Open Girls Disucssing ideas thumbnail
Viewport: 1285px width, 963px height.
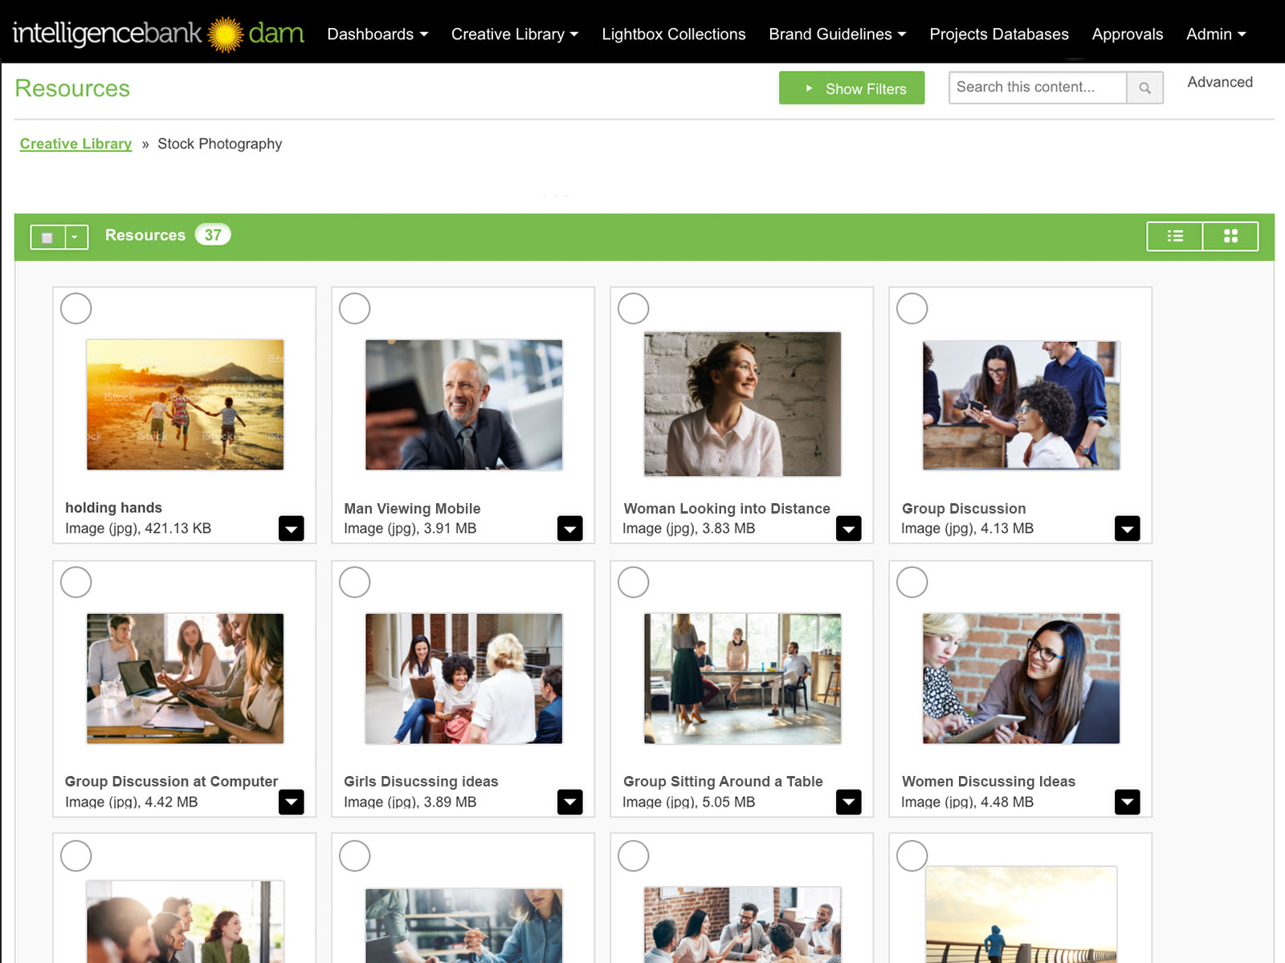(x=464, y=679)
